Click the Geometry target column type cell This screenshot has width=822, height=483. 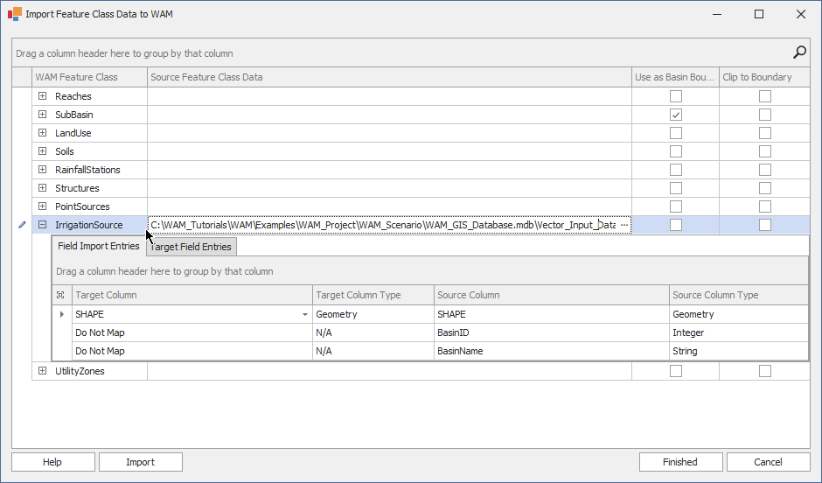pyautogui.click(x=373, y=314)
